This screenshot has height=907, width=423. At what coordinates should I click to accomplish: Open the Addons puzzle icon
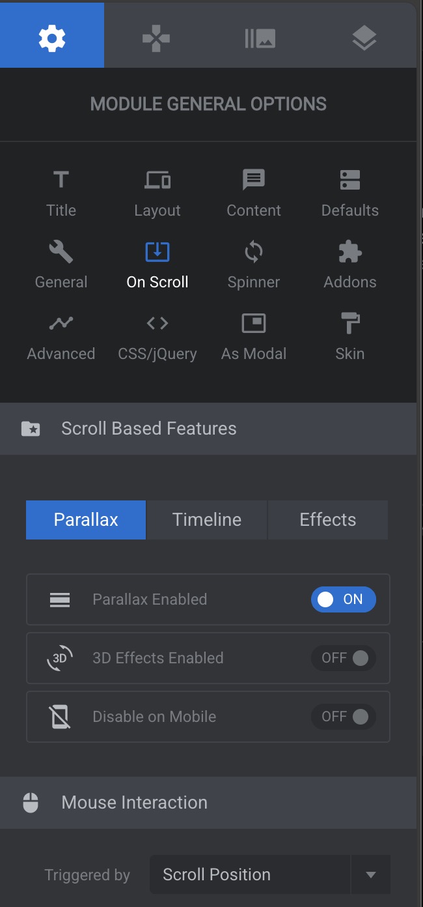click(350, 252)
